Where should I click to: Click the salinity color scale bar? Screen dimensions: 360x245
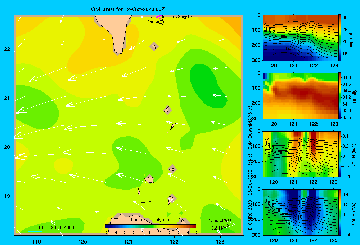pos(340,96)
